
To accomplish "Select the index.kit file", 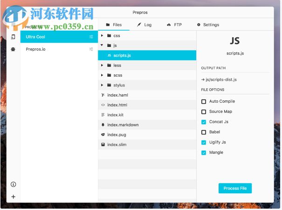I will coord(147,115).
